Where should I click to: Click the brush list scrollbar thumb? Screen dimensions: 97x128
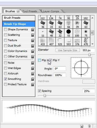[92, 33]
